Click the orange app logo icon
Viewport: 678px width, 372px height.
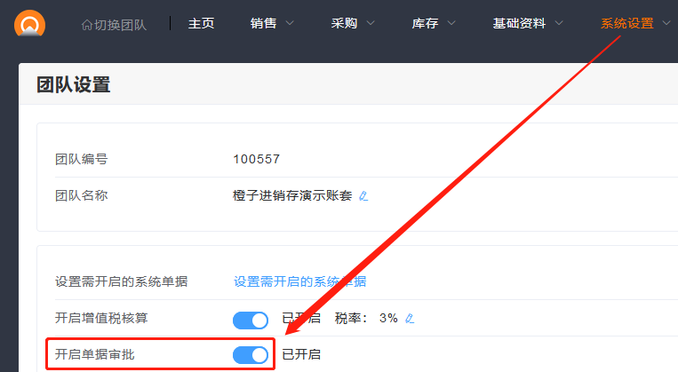pyautogui.click(x=30, y=23)
